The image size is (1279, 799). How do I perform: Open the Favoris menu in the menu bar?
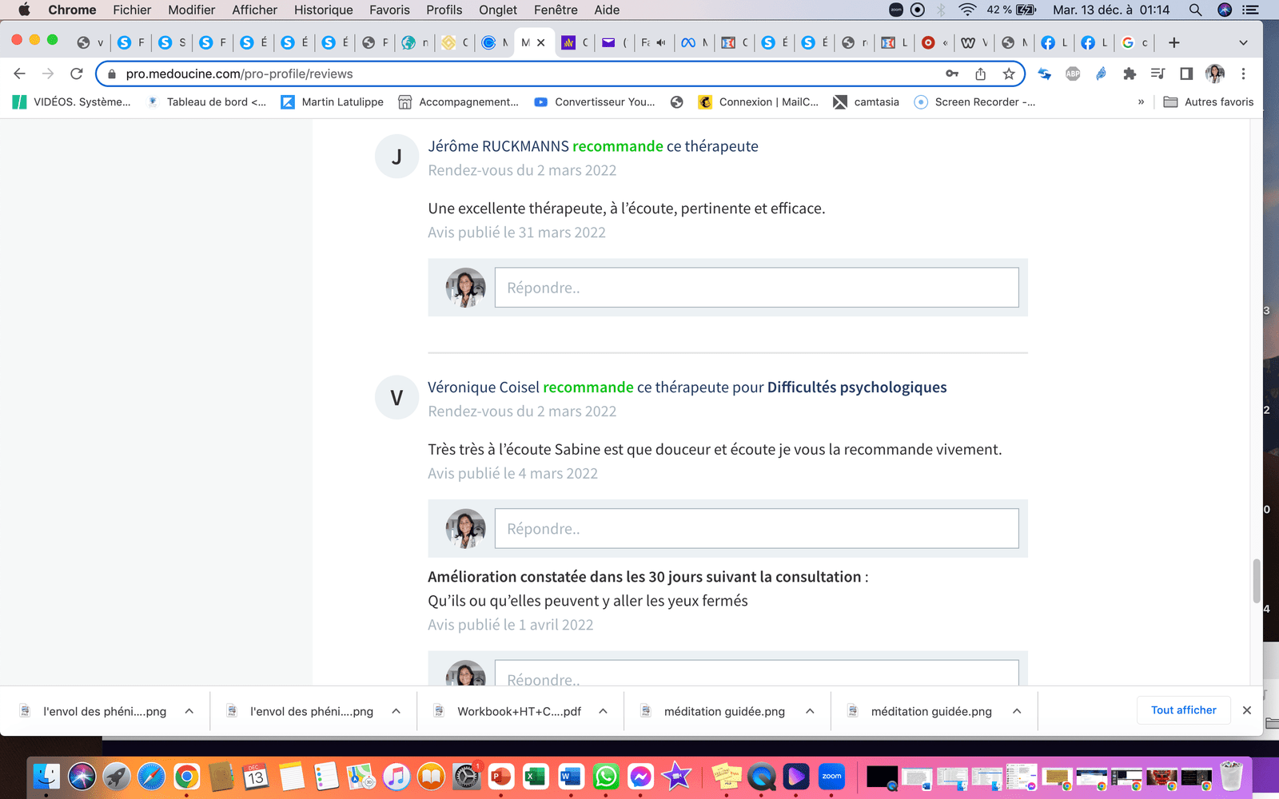pyautogui.click(x=389, y=10)
